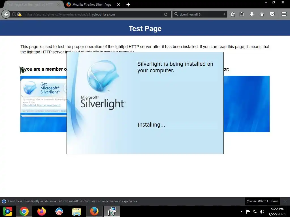Open the downloads arrow panel
The height and width of the screenshot is (217, 290).
click(x=252, y=14)
